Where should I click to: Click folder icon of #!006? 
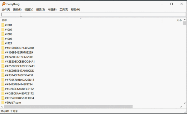(x=3, y=39)
